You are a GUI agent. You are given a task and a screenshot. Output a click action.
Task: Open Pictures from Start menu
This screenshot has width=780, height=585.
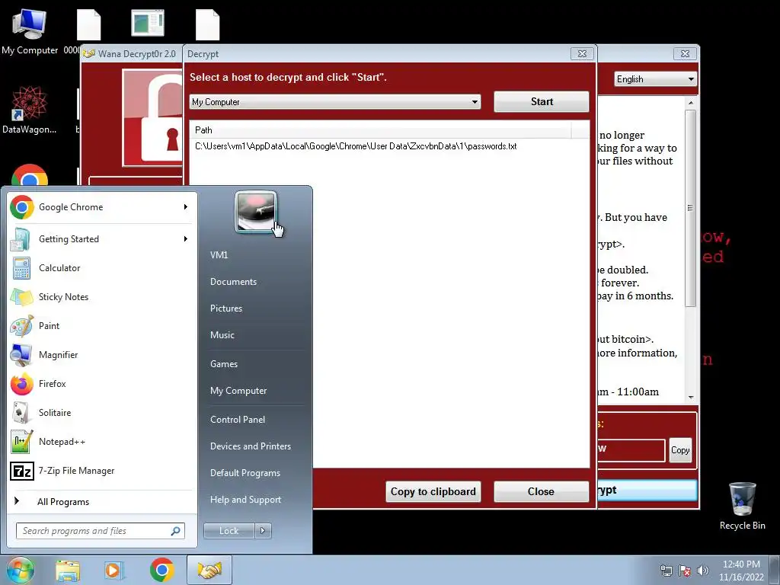click(225, 308)
